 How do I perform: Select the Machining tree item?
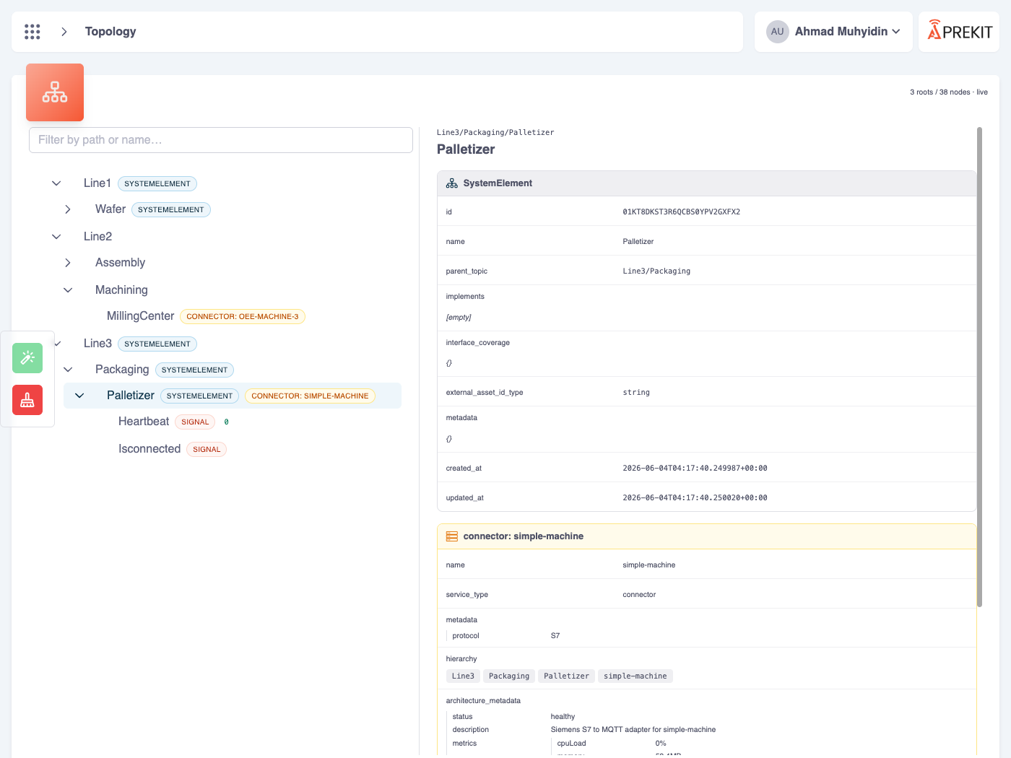(x=121, y=290)
